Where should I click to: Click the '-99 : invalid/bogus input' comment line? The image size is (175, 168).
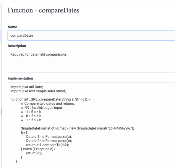[41, 108]
